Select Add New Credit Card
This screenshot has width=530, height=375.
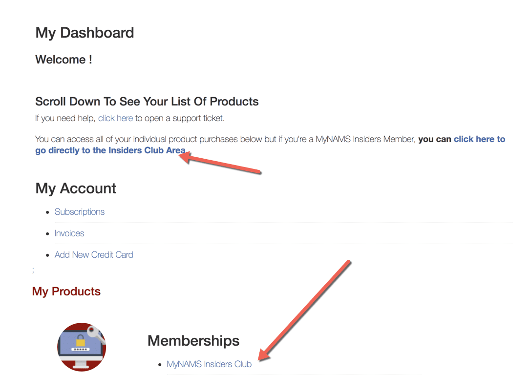click(x=94, y=255)
